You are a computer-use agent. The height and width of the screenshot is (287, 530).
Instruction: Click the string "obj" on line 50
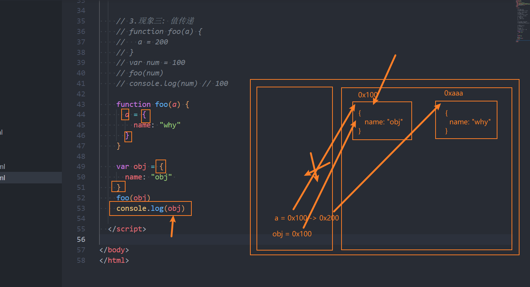point(161,177)
